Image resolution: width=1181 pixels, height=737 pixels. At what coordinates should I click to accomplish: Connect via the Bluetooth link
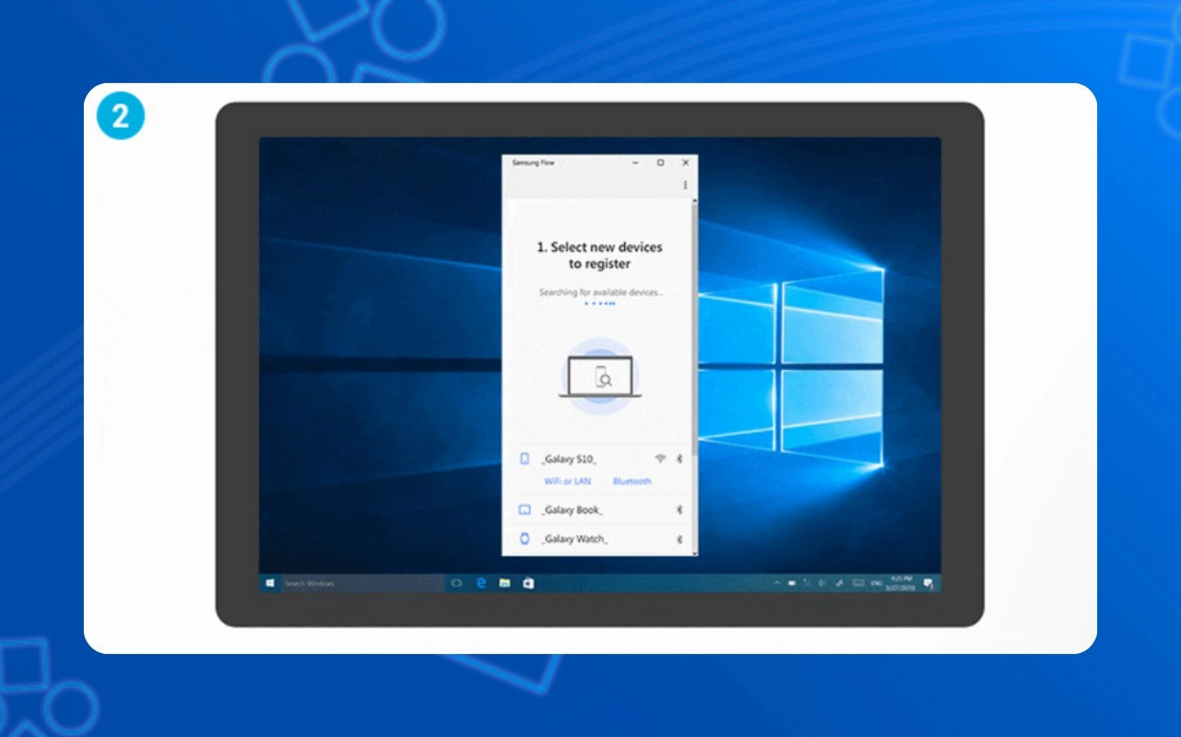point(632,480)
